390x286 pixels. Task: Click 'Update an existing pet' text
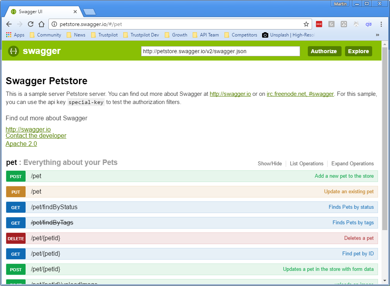[x=349, y=191]
